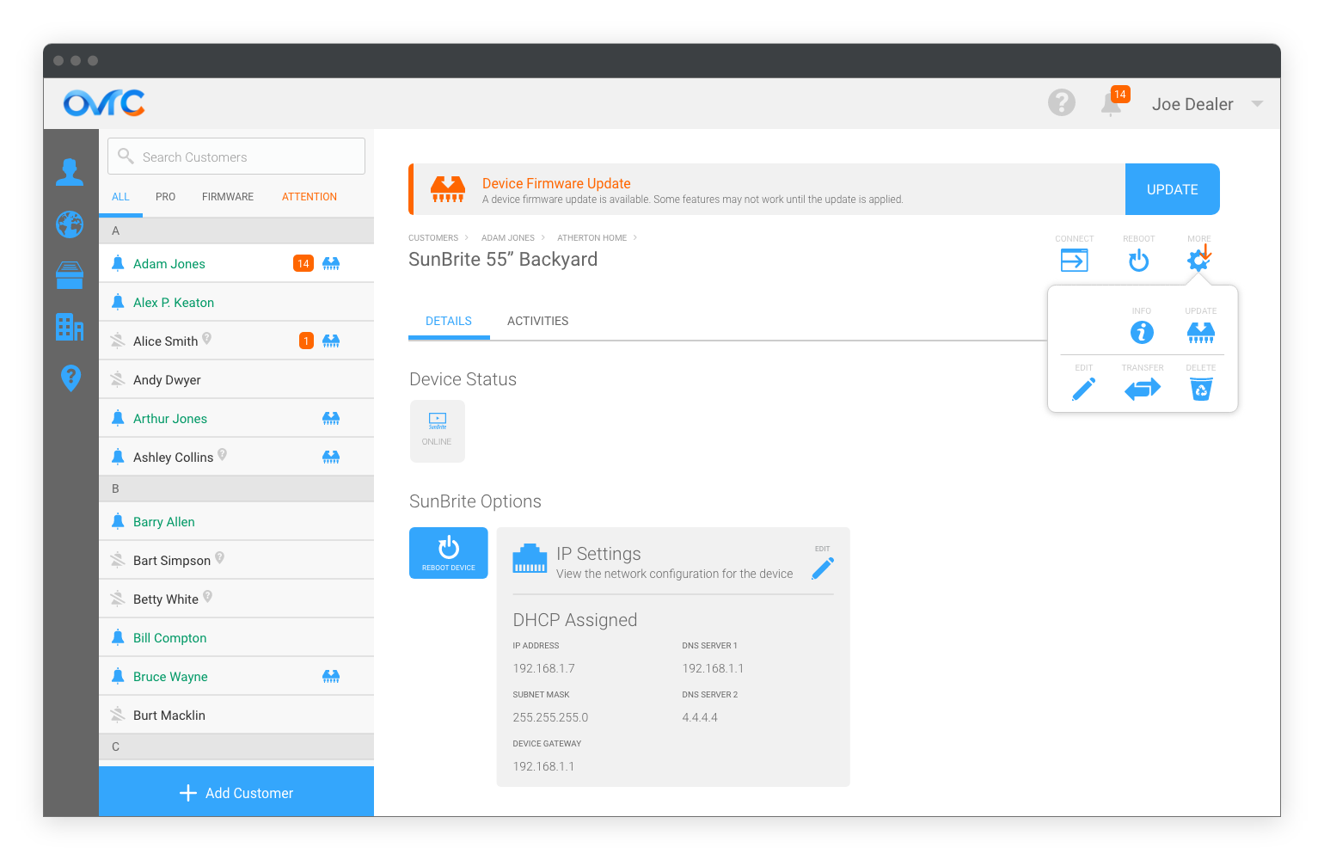Image resolution: width=1324 pixels, height=860 pixels.
Task: Switch to the ACTIVITIES tab
Action: coord(537,321)
